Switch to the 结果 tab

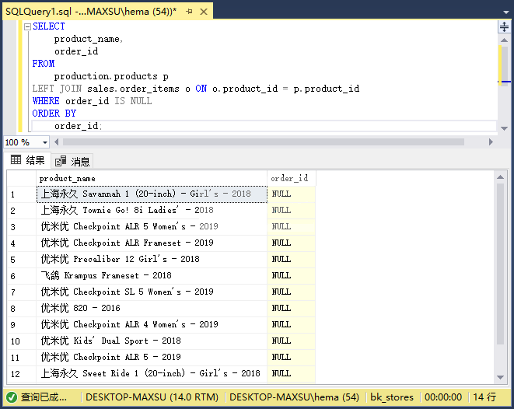pyautogui.click(x=27, y=160)
